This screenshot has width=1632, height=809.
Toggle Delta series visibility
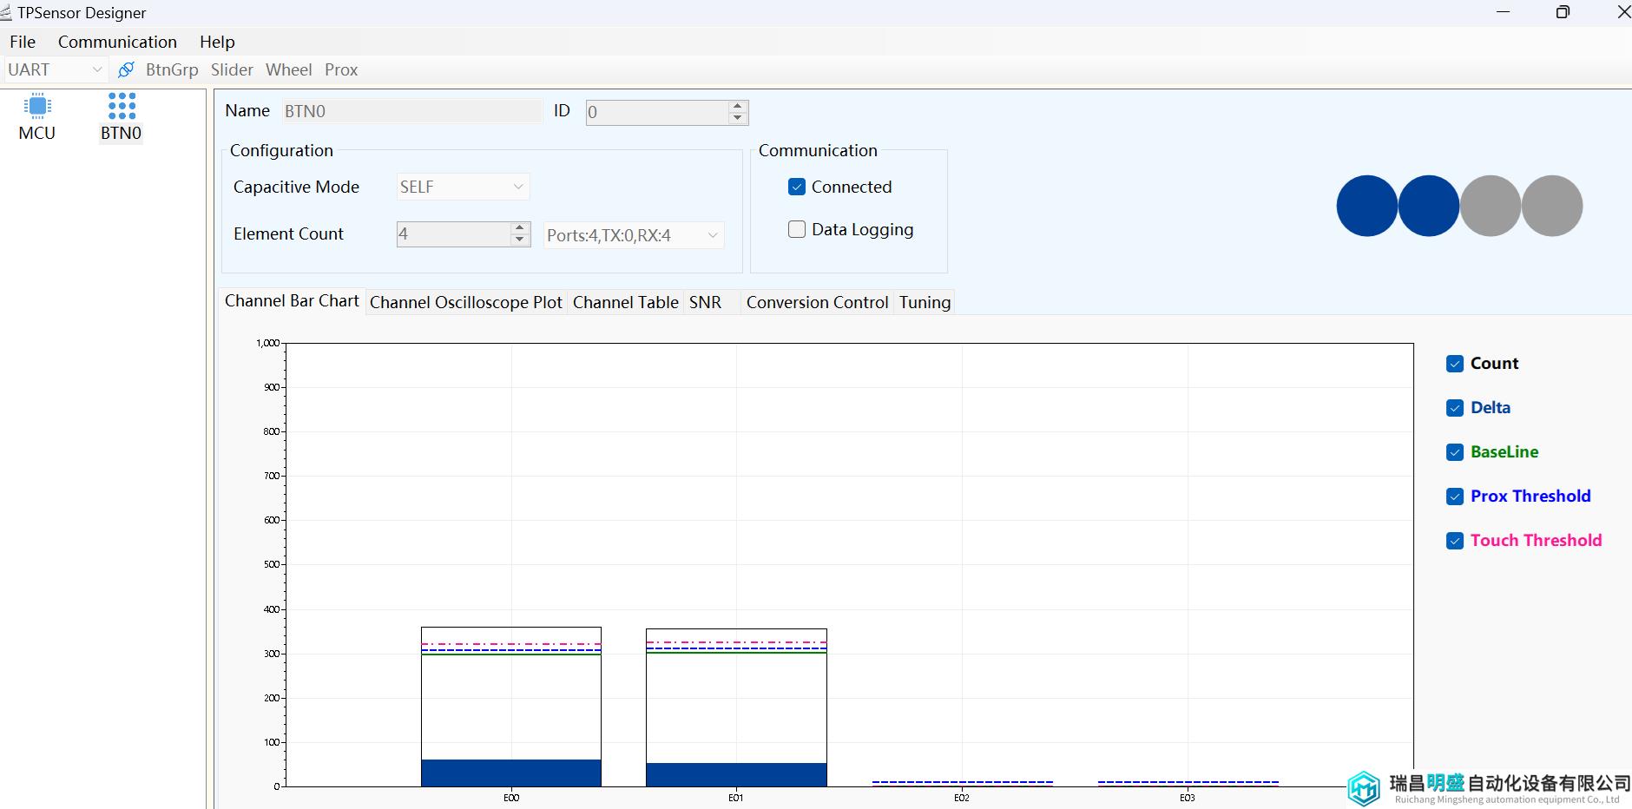(1455, 408)
